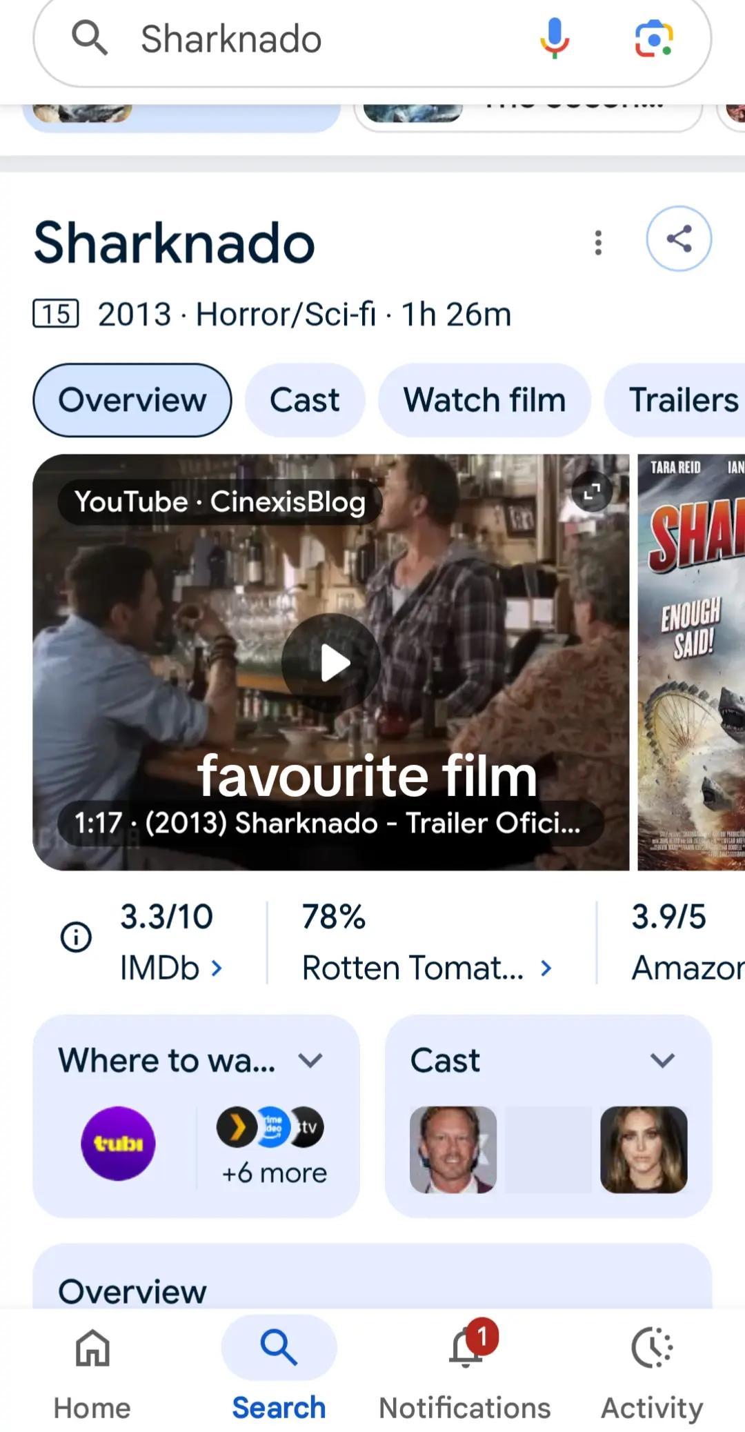Switch to the Watch film chip
This screenshot has height=1432, width=745.
484,400
